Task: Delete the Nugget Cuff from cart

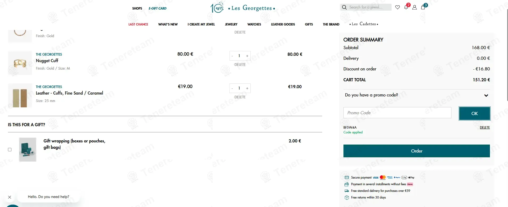Action: point(240,65)
